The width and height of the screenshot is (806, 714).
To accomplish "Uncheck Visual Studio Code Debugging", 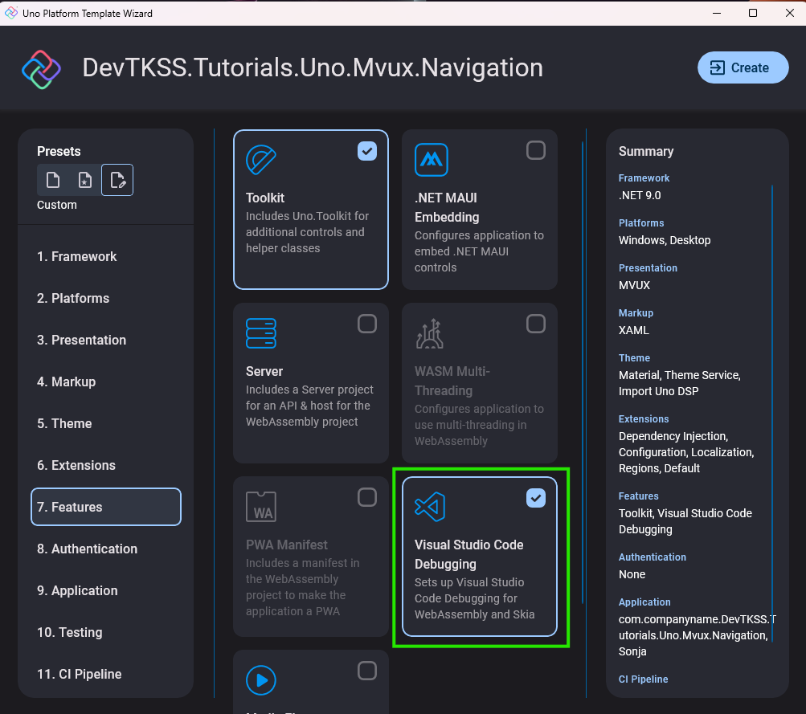I will click(x=536, y=498).
